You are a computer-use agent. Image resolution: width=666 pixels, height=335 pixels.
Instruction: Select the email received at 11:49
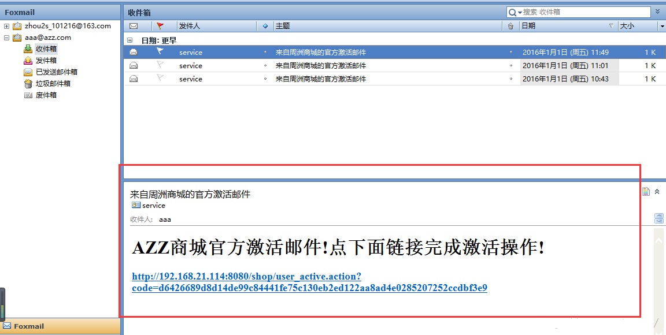click(395, 52)
